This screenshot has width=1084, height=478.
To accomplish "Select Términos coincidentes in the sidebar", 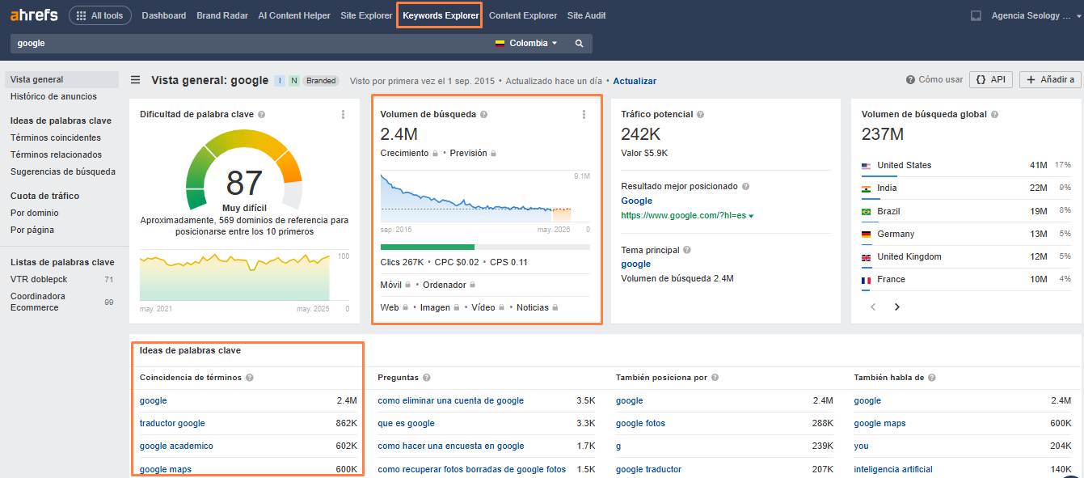I will [x=56, y=138].
